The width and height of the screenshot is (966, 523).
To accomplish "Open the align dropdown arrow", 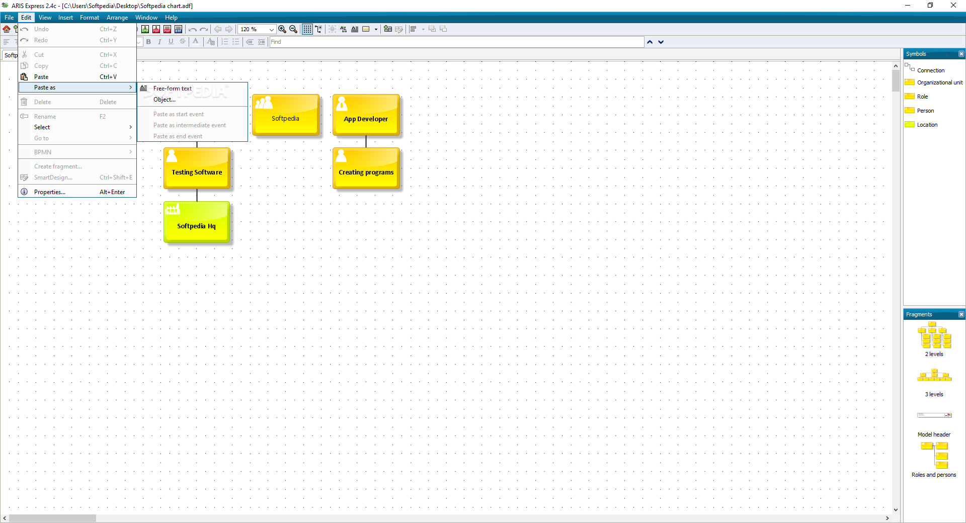I will click(x=423, y=29).
